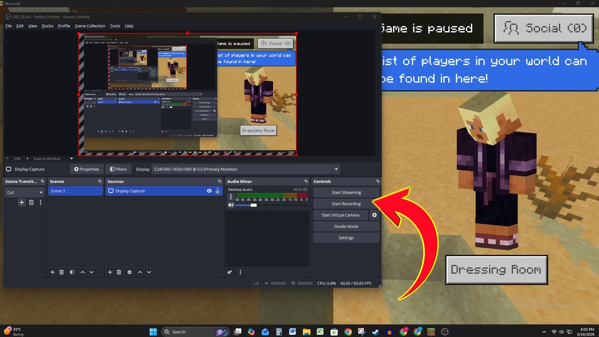599x337 pixels.
Task: Open Microsoft Word from taskbar
Action: click(292, 332)
